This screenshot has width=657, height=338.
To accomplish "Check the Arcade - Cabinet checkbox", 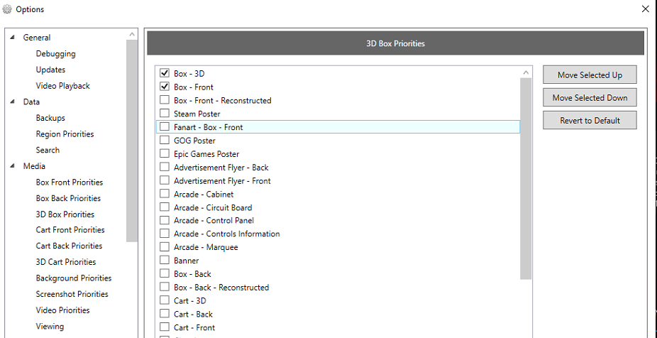I will 165,194.
